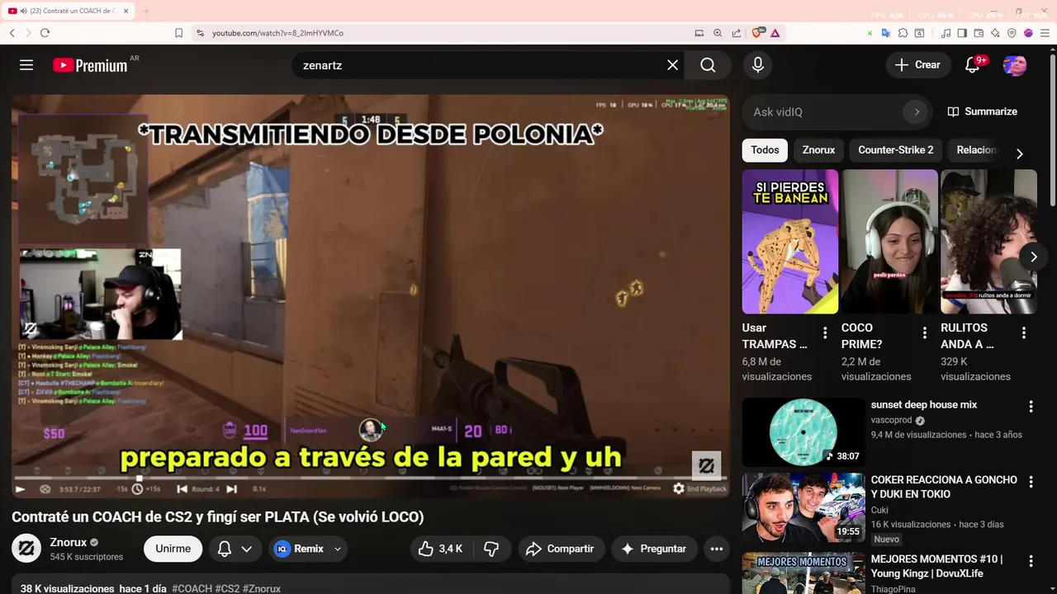1057x594 pixels.
Task: Bookmark this page in the address bar
Action: pyautogui.click(x=178, y=33)
